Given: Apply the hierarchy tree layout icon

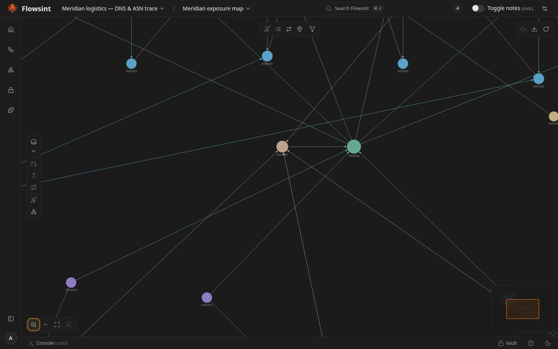Looking at the screenshot, I should tap(34, 212).
